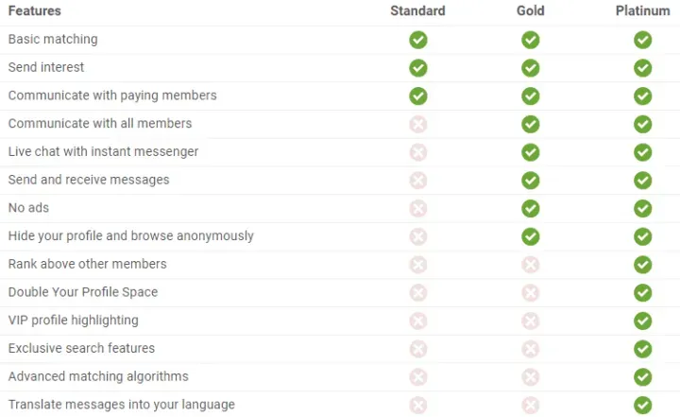Click the Features column heading
This screenshot has height=417, width=680.
point(35,11)
